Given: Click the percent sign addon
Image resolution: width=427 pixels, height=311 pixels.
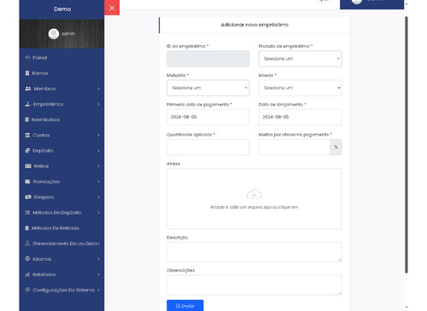Looking at the screenshot, I should (x=336, y=147).
